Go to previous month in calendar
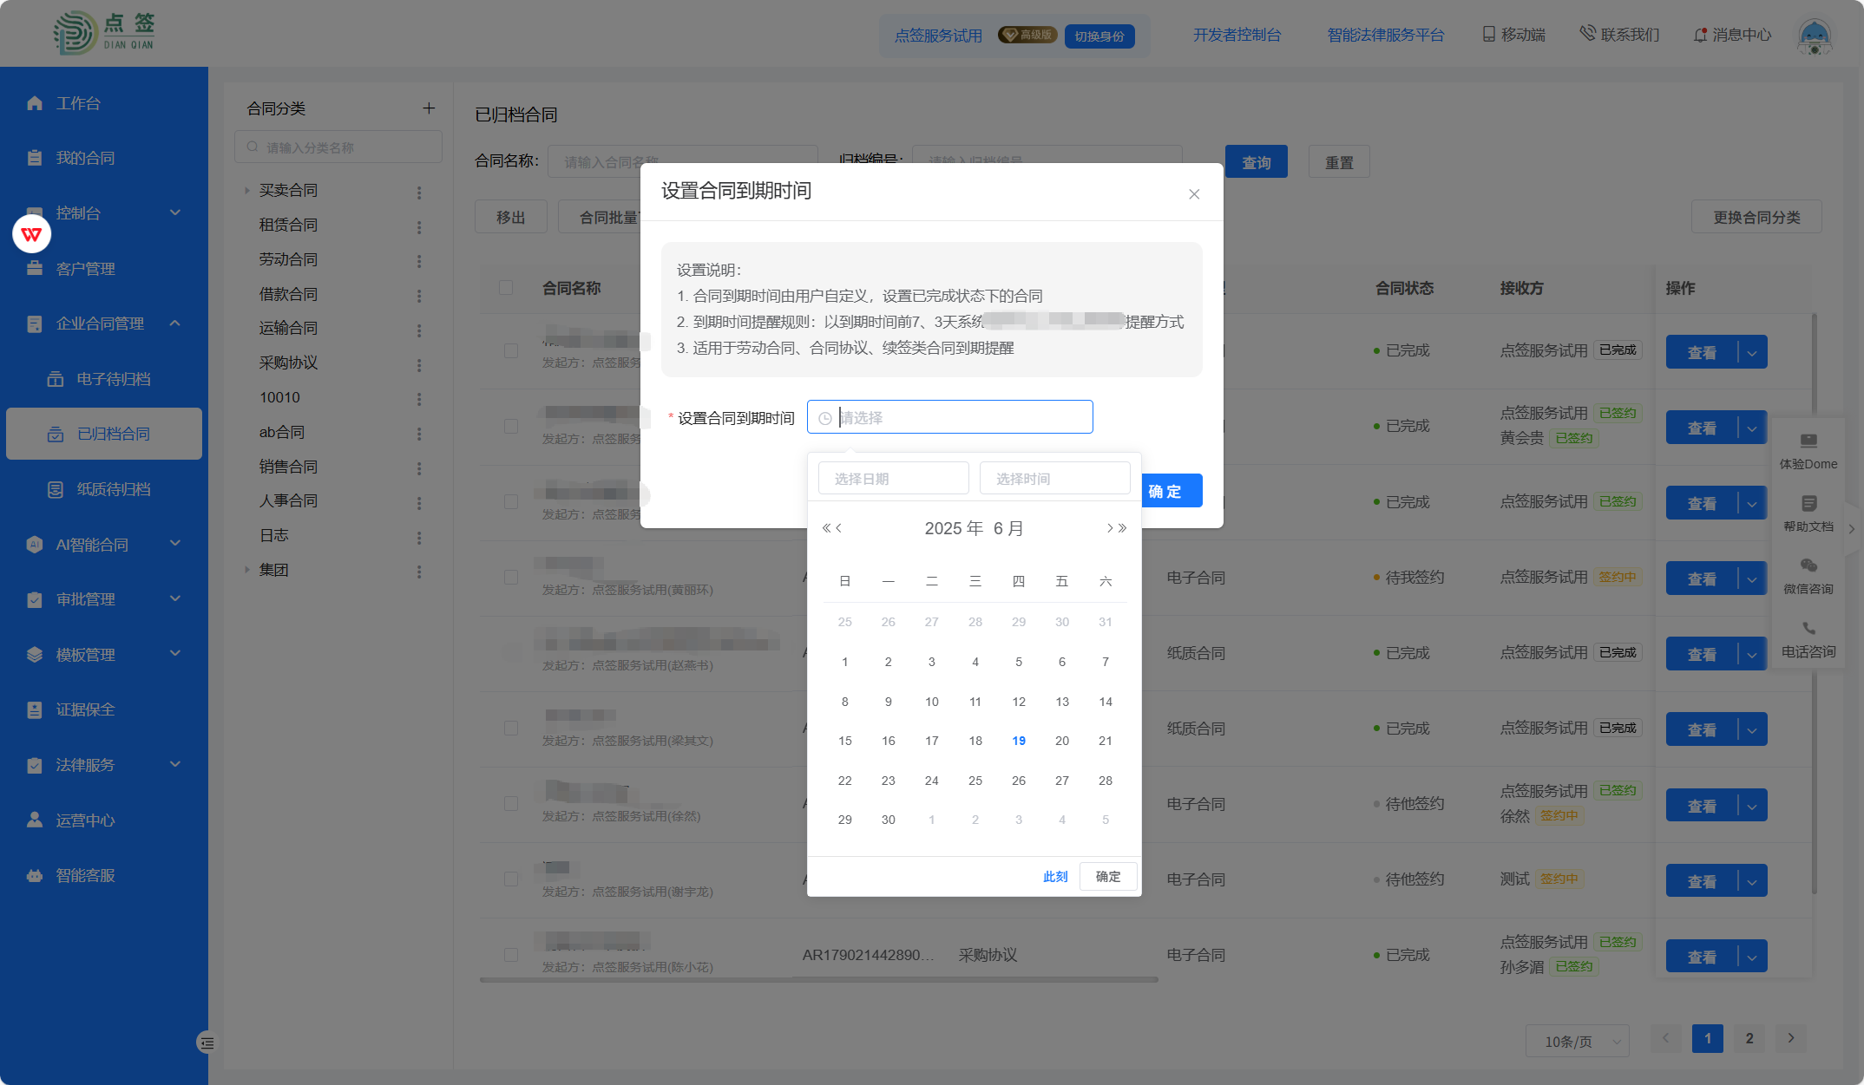Image resolution: width=1864 pixels, height=1085 pixels. click(839, 528)
